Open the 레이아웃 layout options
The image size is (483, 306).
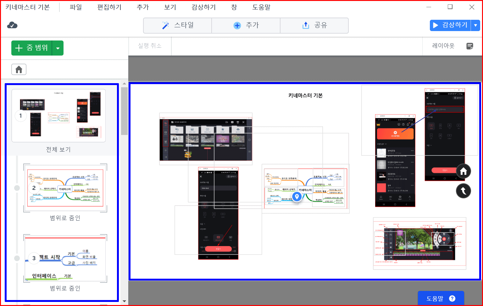pos(443,46)
